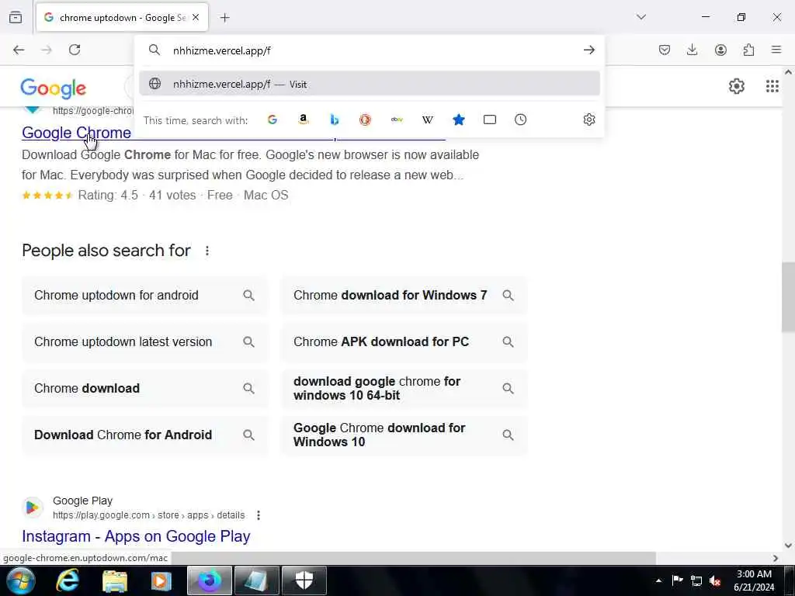Search Chrome download for Windows 7
The image size is (795, 596).
coord(404,296)
